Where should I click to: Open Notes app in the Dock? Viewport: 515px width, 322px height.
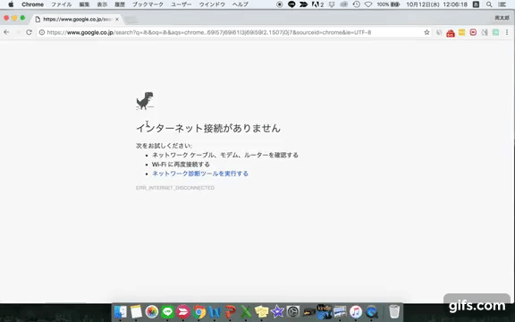point(136,311)
